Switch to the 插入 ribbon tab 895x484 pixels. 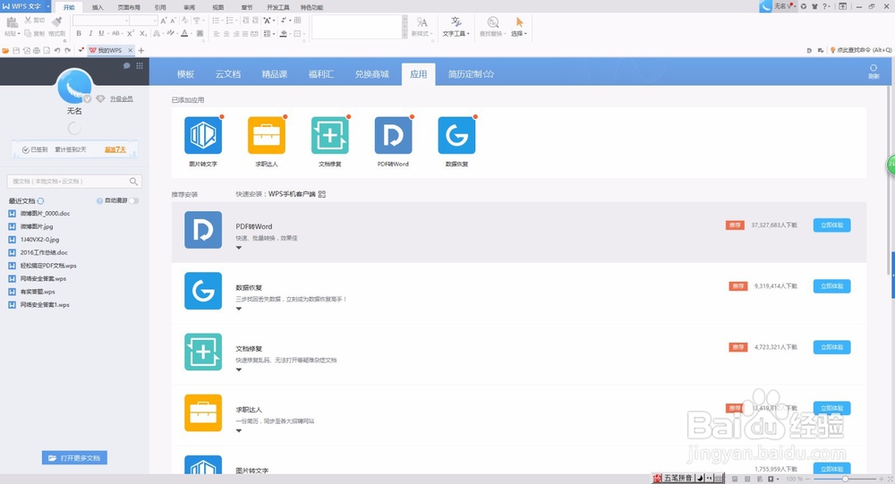(98, 7)
